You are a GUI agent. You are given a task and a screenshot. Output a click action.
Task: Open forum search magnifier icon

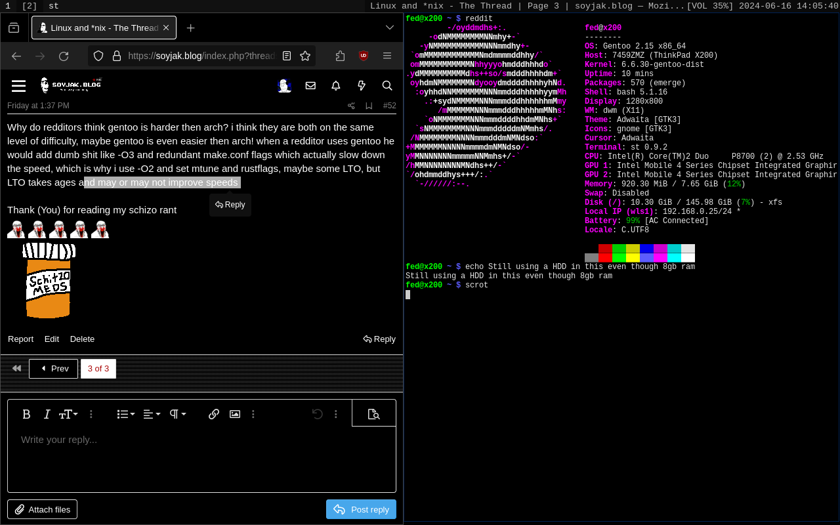pos(387,85)
